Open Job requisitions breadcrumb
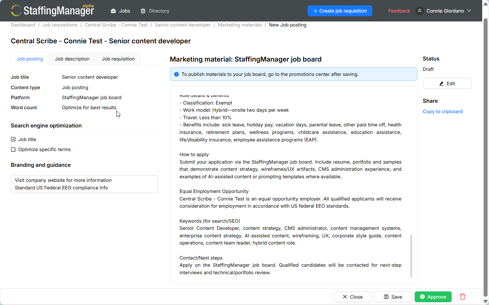Screen dimensions: 489x305 [x=60, y=25]
